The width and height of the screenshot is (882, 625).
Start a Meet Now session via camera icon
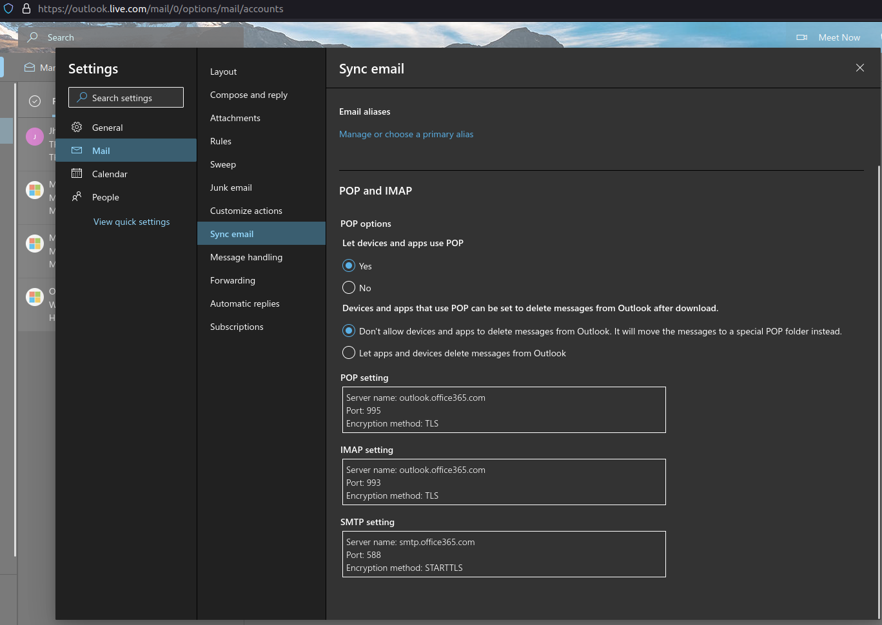pyautogui.click(x=801, y=37)
